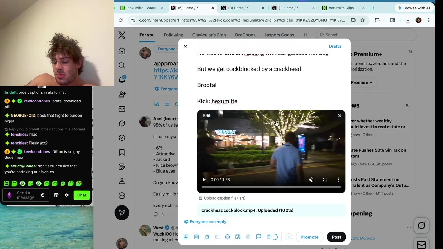This screenshot has width=443, height=249.
Task: Open Profile in the X sidebar
Action: click(122, 181)
